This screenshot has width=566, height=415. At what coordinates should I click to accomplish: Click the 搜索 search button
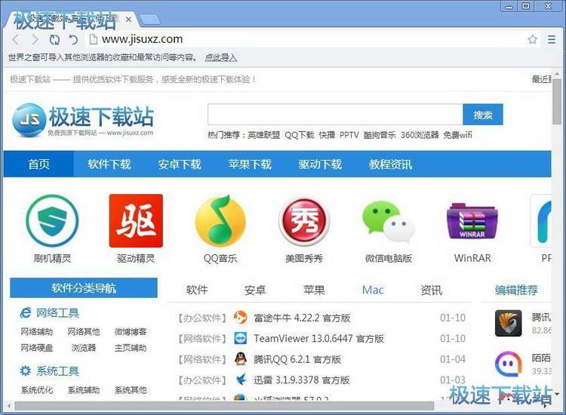(x=483, y=115)
